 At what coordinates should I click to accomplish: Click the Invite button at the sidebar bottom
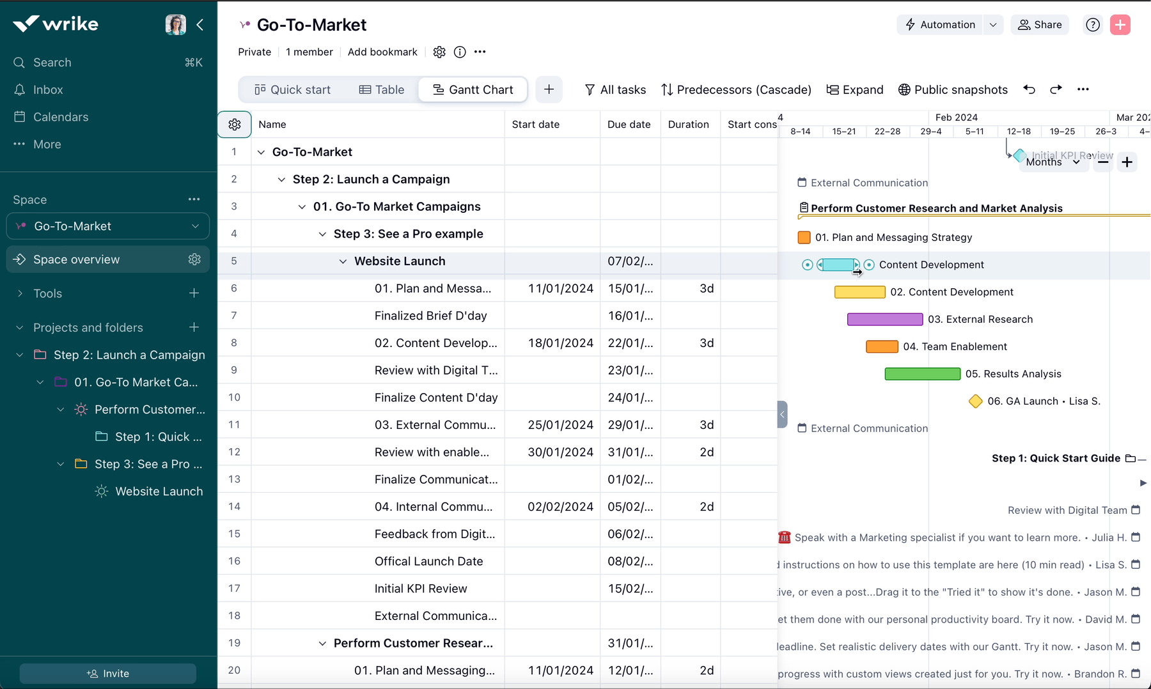pos(107,673)
